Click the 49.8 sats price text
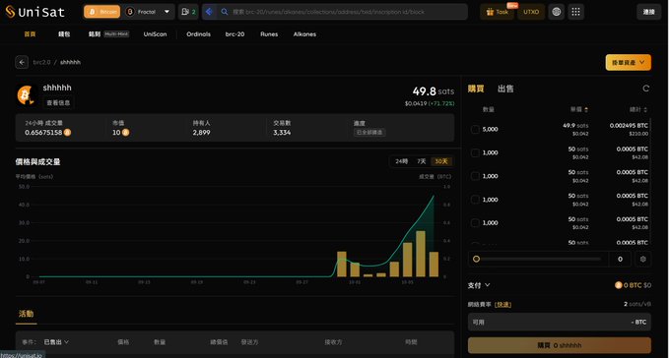Image resolution: width=669 pixels, height=358 pixels. tap(434, 91)
